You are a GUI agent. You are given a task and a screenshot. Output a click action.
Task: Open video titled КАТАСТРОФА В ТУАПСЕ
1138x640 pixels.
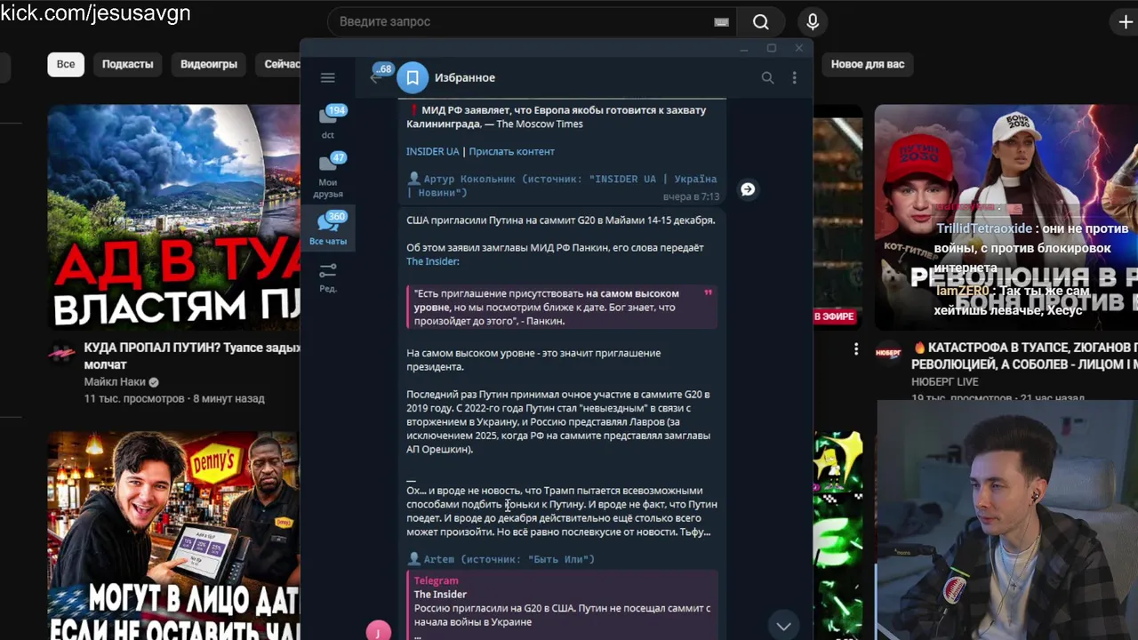coord(1024,356)
